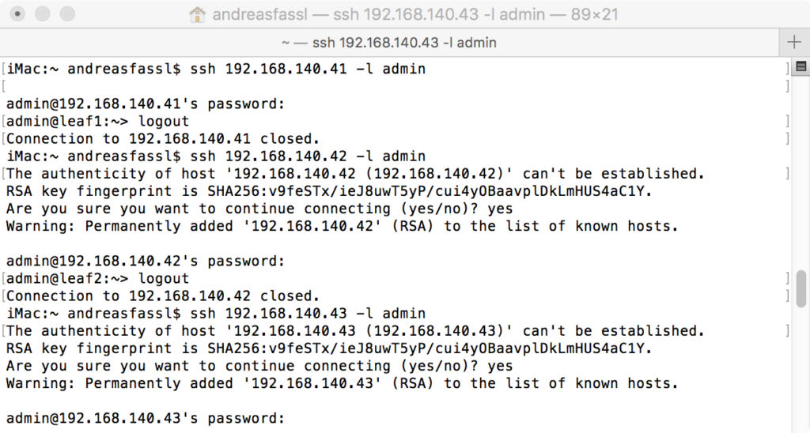Click the 192.168.140.42 password prompt line

(146, 261)
